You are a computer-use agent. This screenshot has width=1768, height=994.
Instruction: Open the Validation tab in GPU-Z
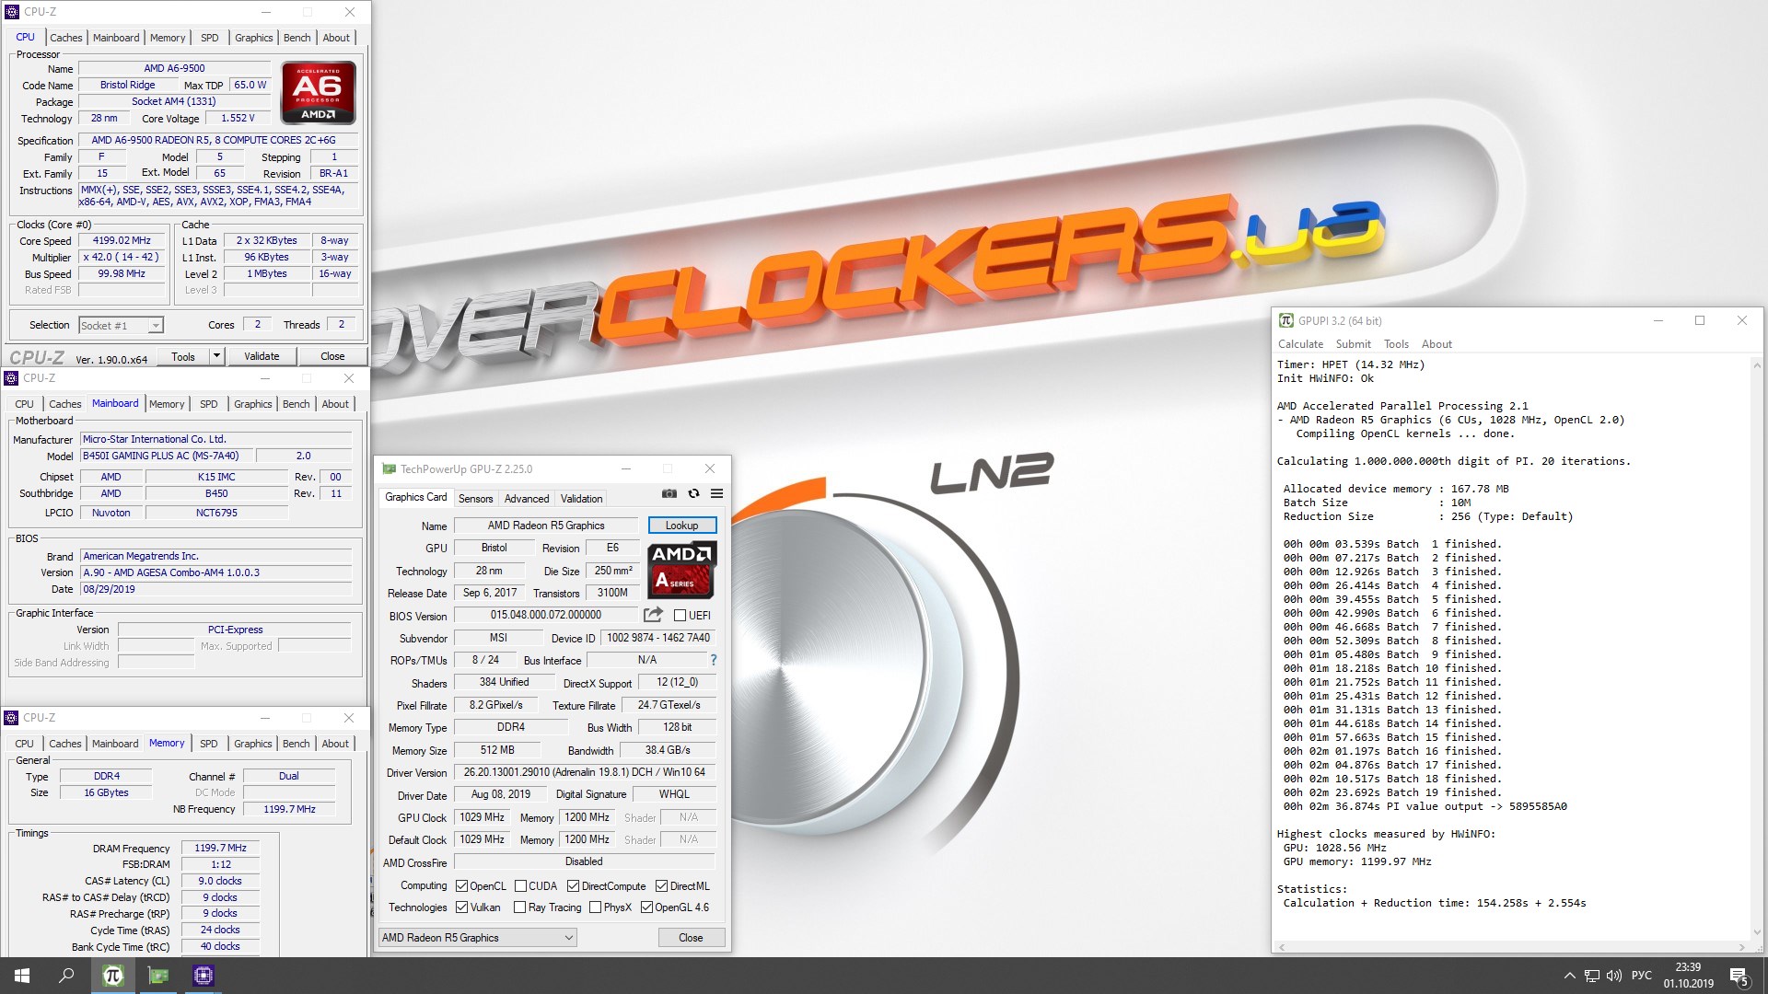[x=582, y=499]
